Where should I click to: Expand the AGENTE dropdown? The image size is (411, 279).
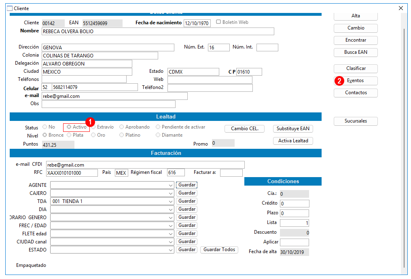coord(171,185)
